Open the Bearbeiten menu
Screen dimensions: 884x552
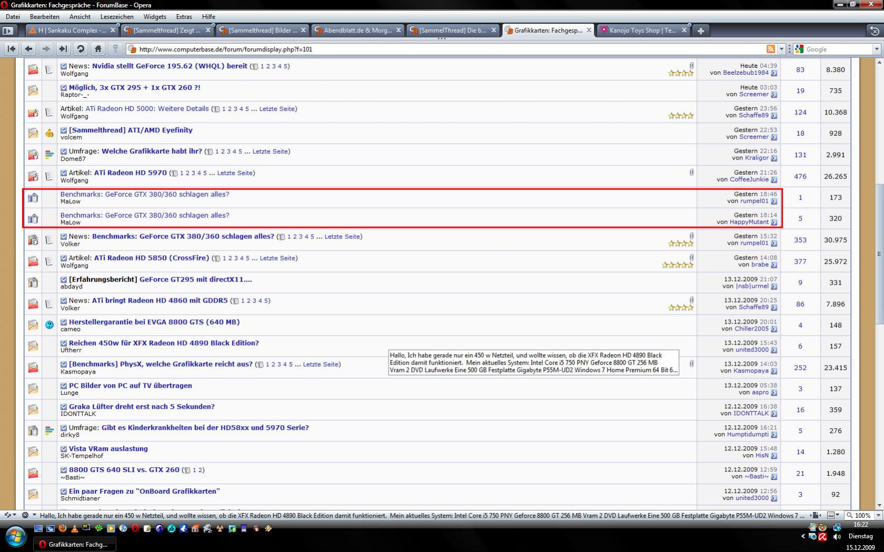click(45, 17)
